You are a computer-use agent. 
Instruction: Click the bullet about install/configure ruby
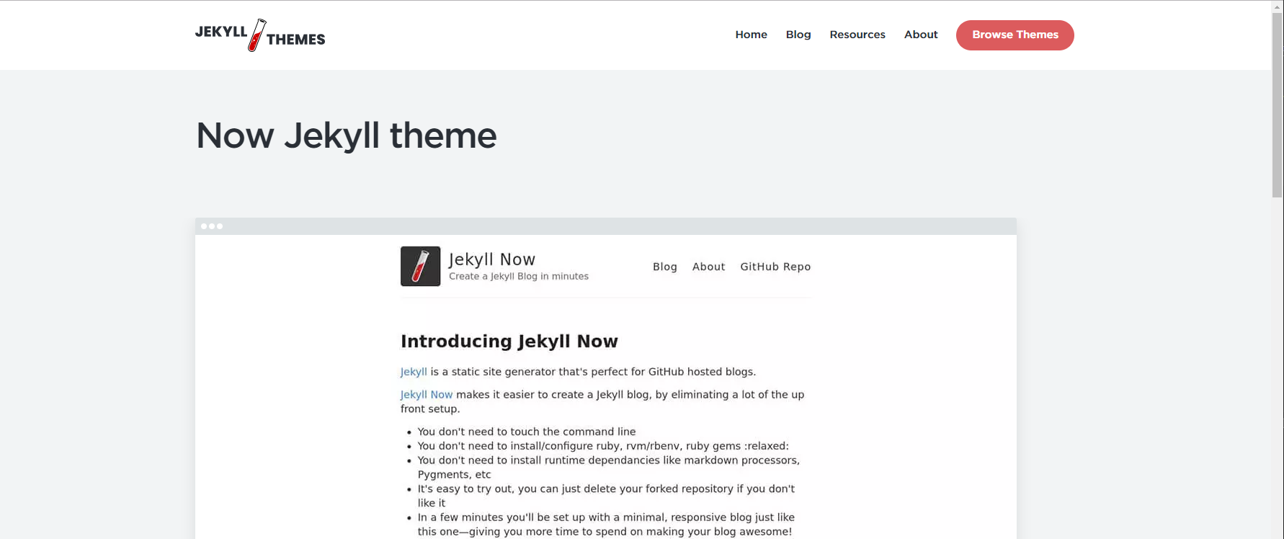pos(603,446)
